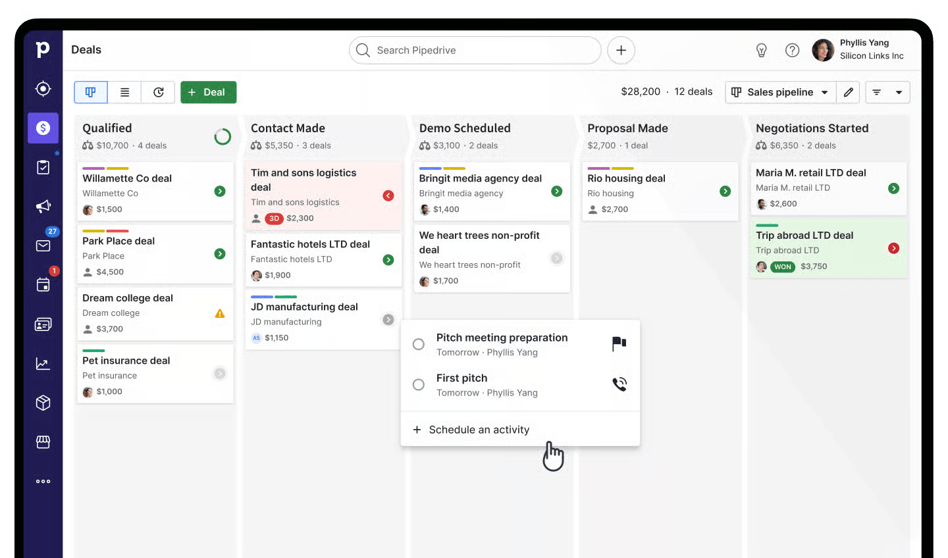Click Willamette Co deal activity status arrow
The image size is (948, 558).
[220, 191]
